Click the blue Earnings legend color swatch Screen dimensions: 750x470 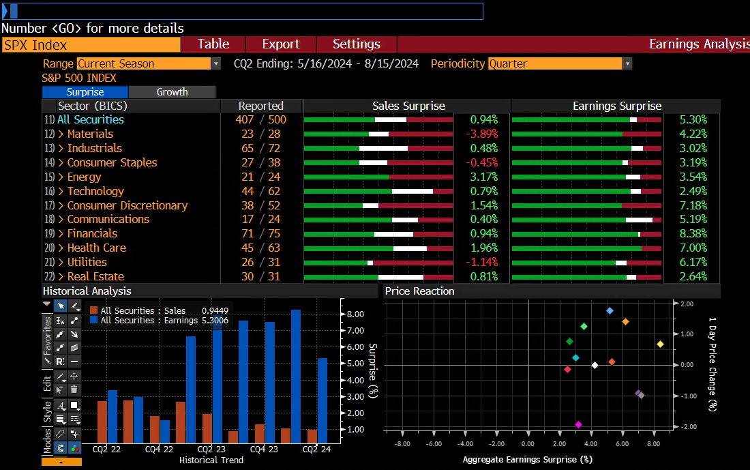94,320
